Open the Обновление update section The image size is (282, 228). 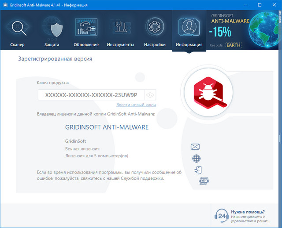point(87,31)
